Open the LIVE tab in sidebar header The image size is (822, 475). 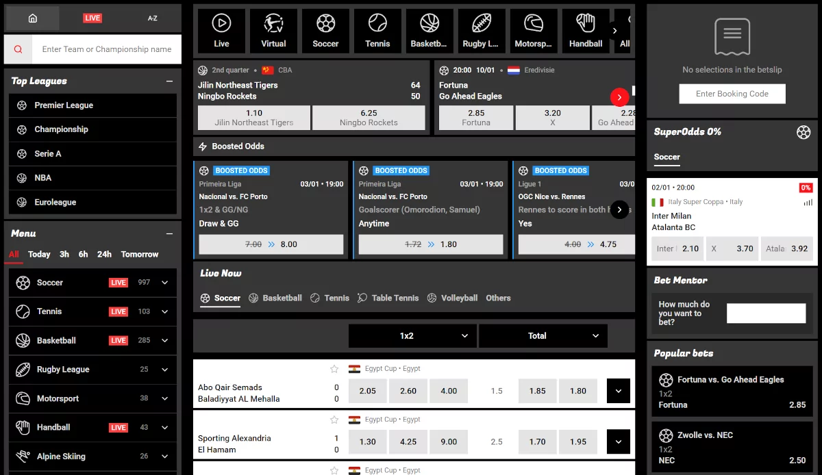[x=92, y=18]
